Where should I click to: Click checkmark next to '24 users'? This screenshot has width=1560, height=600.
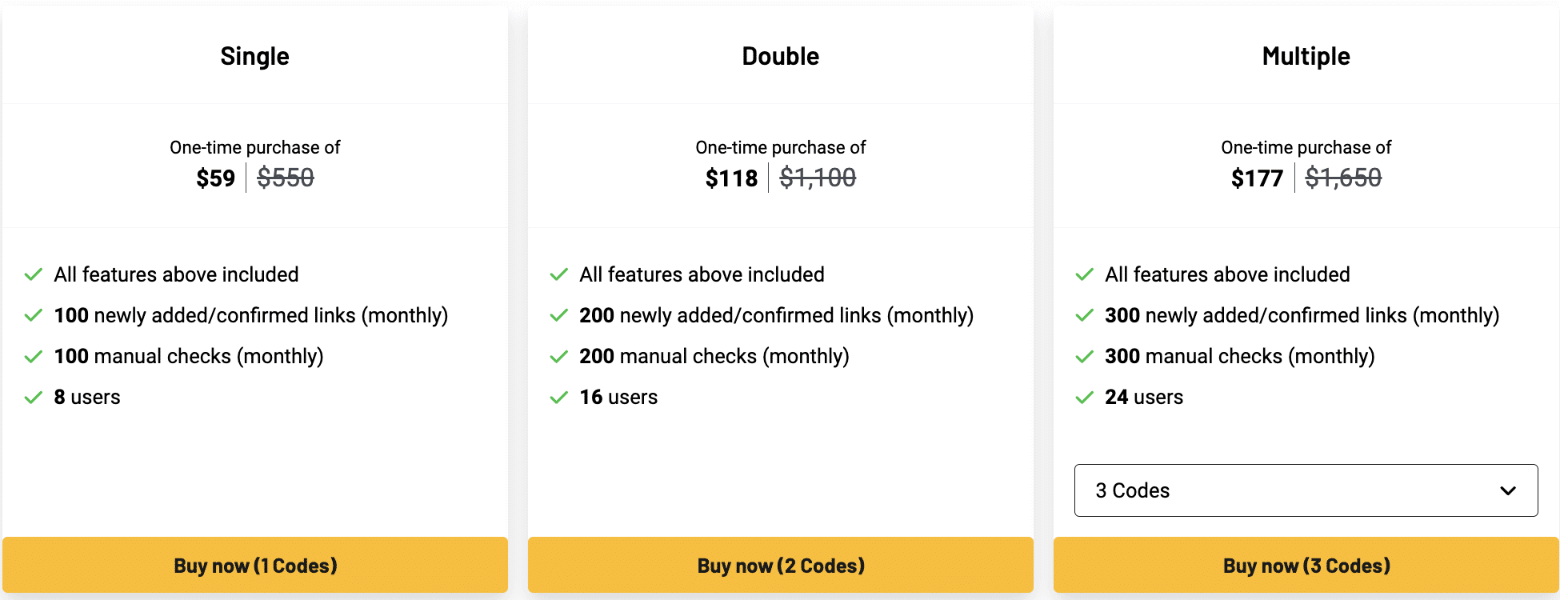point(1085,398)
